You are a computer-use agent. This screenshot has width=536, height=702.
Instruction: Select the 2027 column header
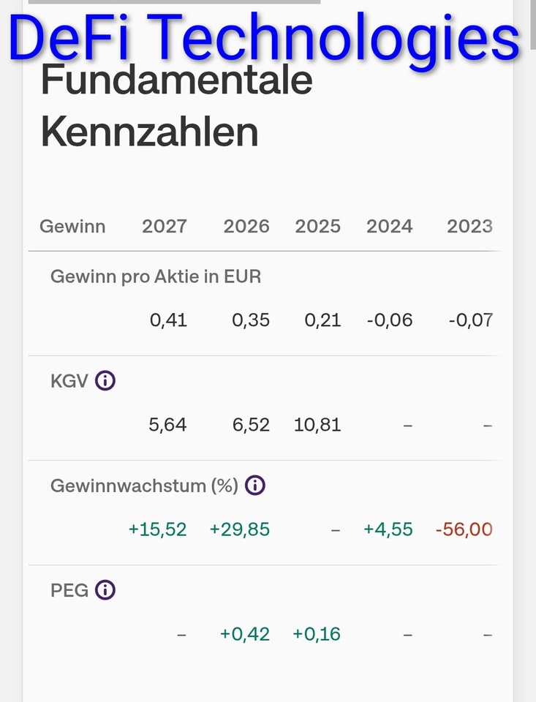coord(165,227)
